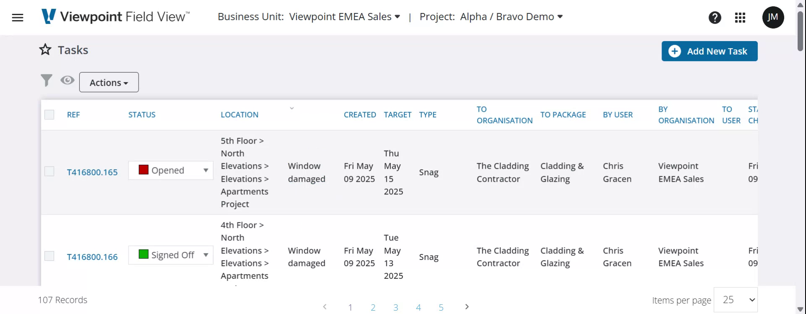Select all tasks header checkbox
This screenshot has height=314, width=806.
click(x=49, y=115)
